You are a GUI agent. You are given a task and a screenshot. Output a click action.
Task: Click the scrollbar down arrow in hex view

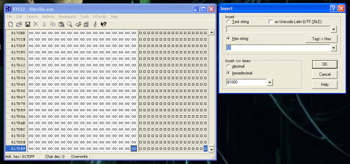(211, 149)
